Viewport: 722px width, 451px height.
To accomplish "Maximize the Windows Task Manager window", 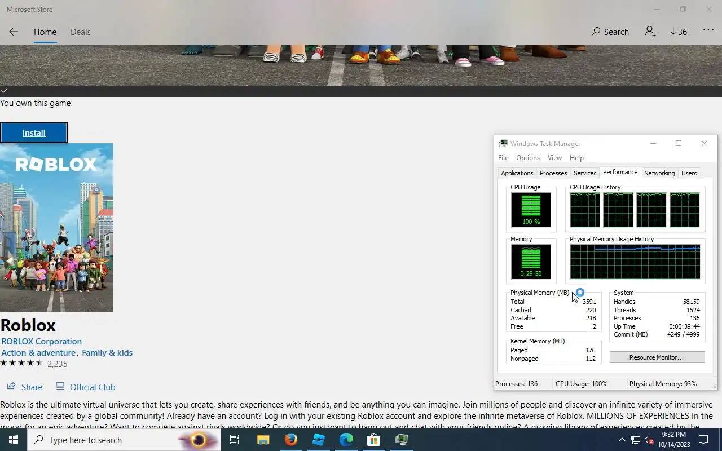I will [x=679, y=144].
